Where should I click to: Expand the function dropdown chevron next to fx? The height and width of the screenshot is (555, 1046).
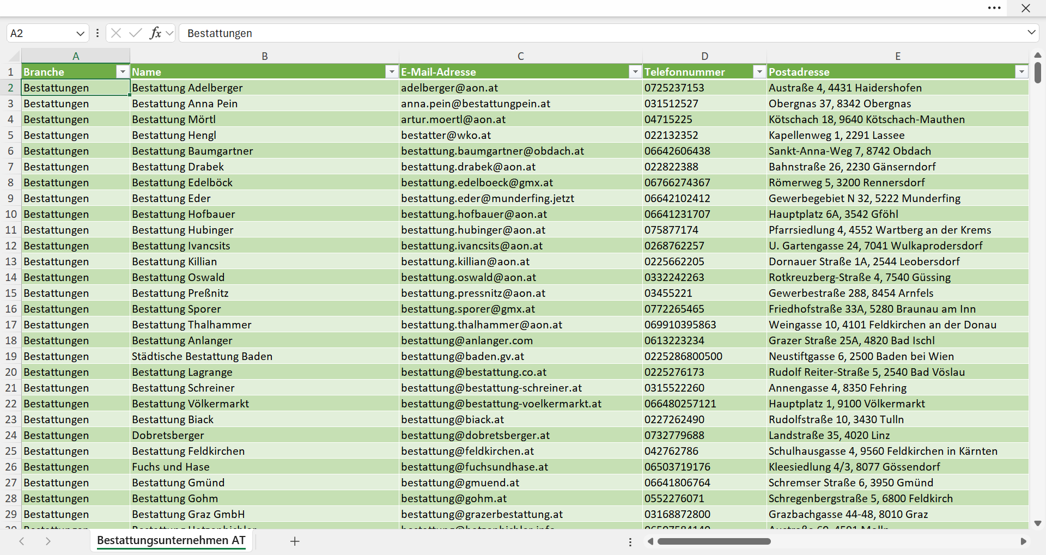169,33
